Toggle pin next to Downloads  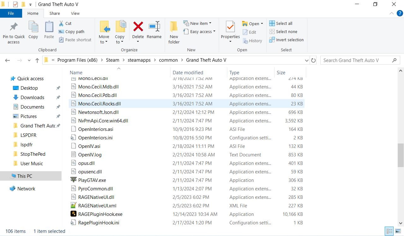58,98
